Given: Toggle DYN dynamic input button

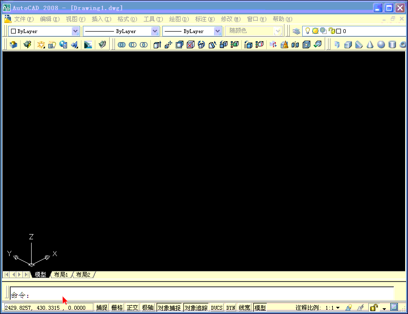Looking at the screenshot, I should (230, 307).
